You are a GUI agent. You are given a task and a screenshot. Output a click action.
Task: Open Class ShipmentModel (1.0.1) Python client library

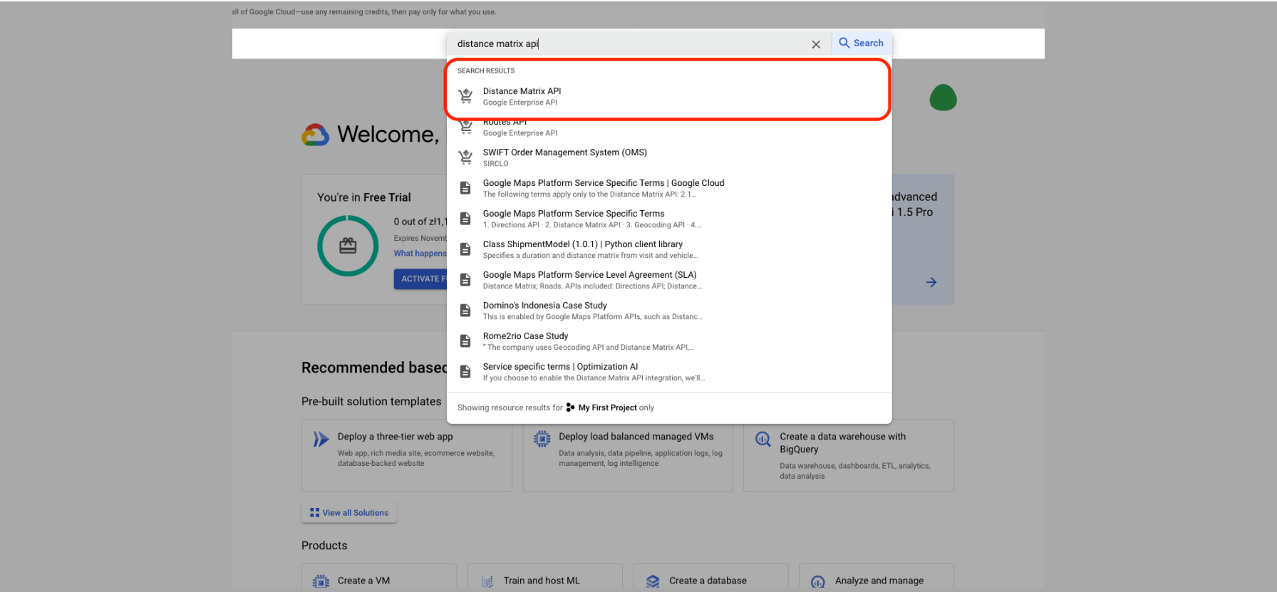(669, 249)
